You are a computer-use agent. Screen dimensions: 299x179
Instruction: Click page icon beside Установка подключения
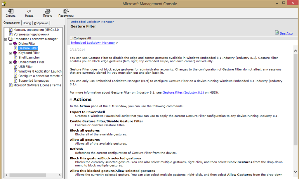point(11,35)
